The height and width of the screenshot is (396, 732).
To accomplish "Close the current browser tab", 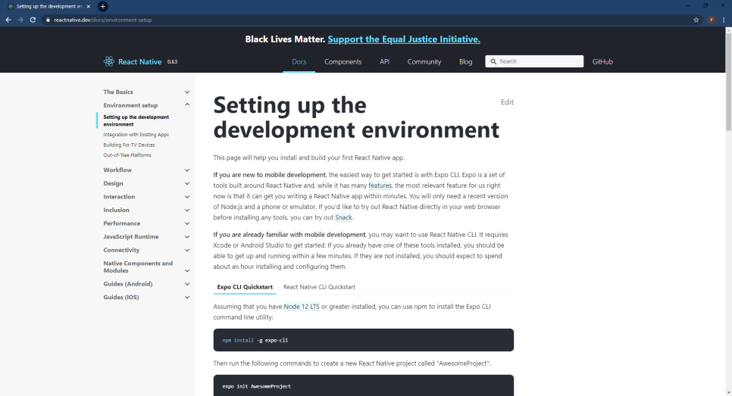I will (88, 6).
